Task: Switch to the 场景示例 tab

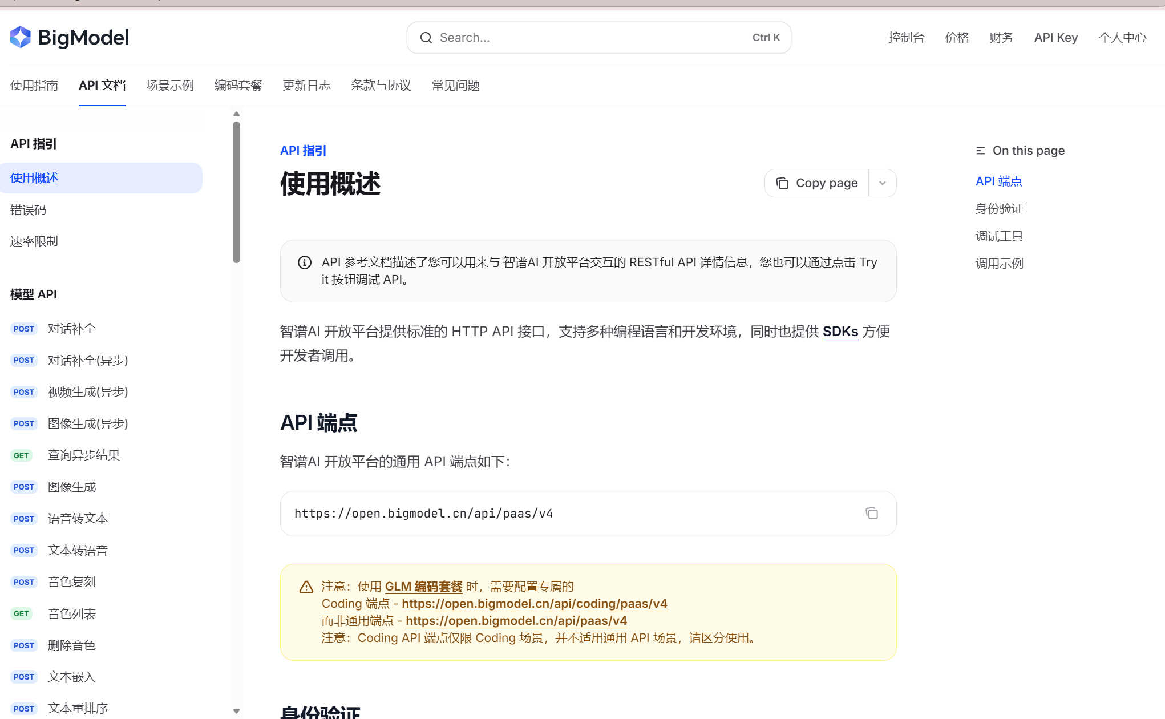Action: tap(169, 86)
